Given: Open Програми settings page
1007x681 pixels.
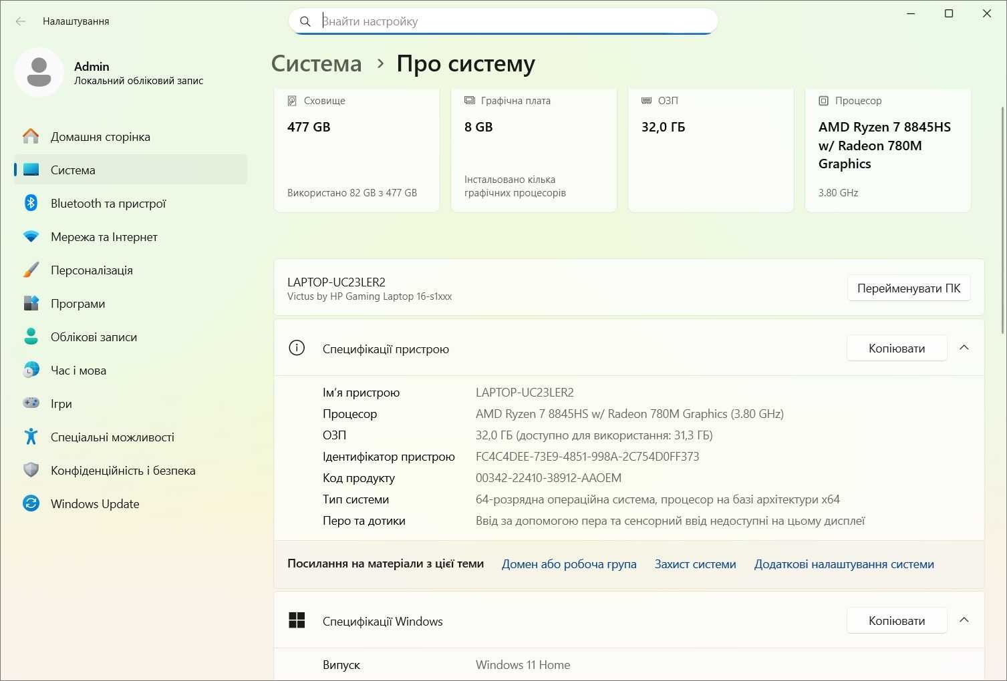Looking at the screenshot, I should pyautogui.click(x=131, y=303).
